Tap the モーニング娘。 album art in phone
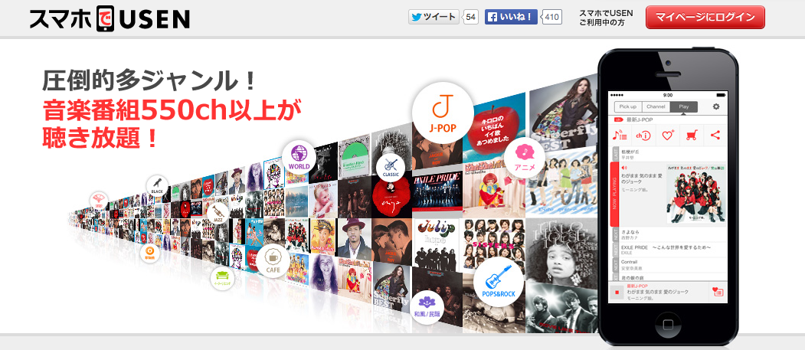The width and height of the screenshot is (805, 350). click(x=695, y=194)
